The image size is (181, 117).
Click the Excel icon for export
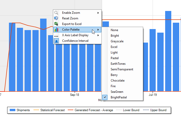tap(56, 24)
